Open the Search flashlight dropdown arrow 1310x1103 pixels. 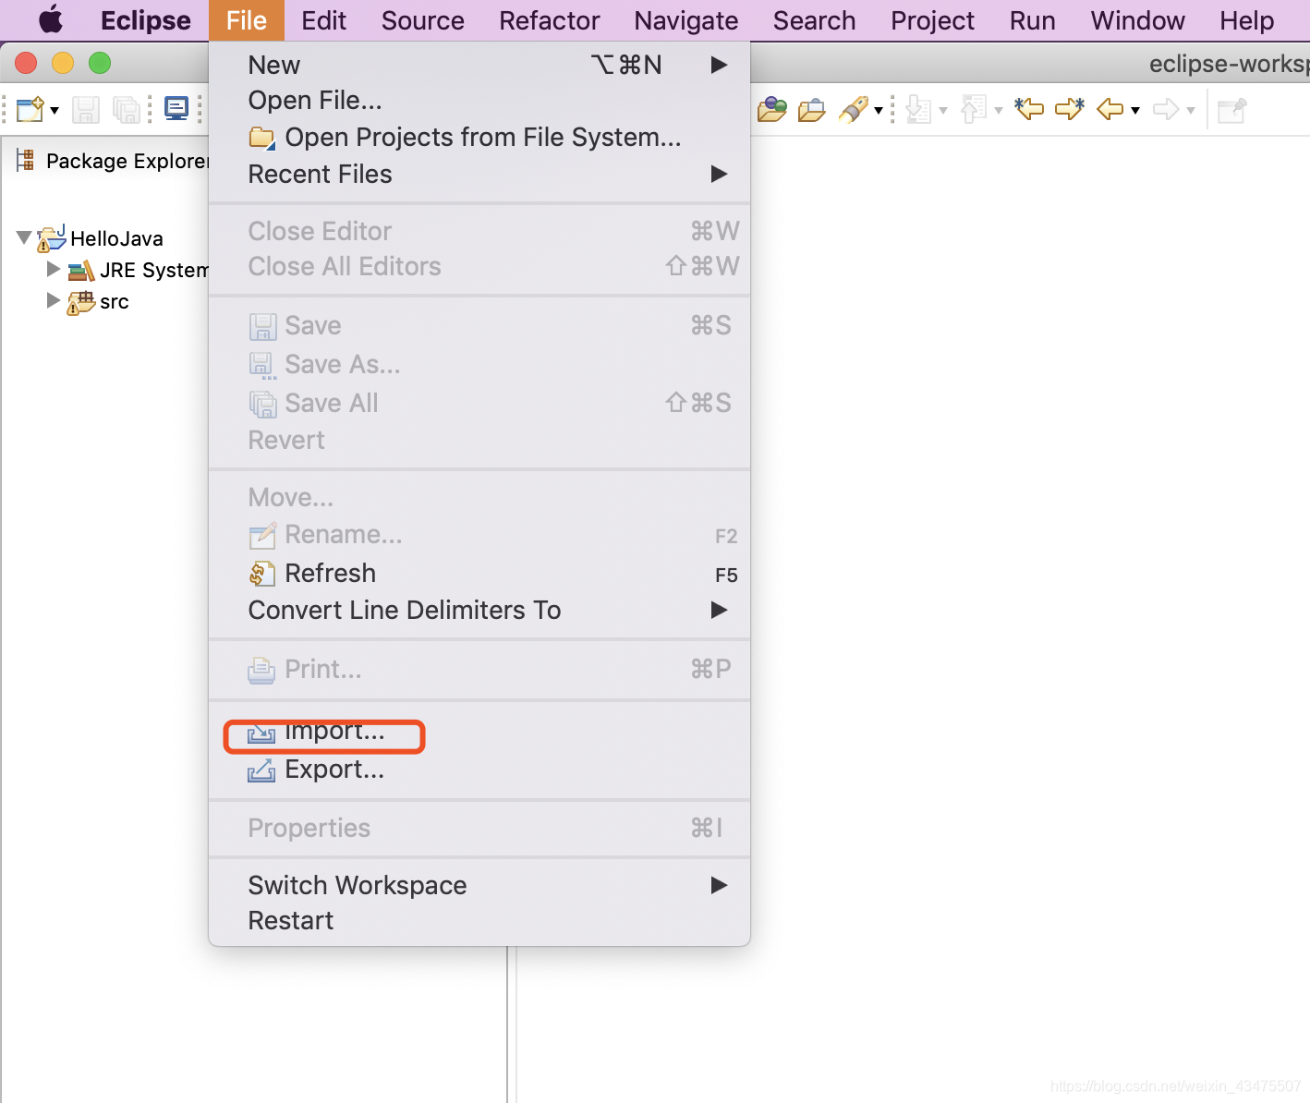pyautogui.click(x=879, y=111)
